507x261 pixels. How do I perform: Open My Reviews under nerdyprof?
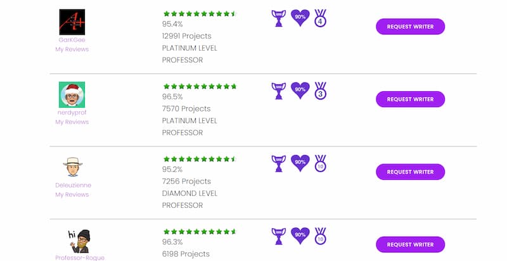[72, 122]
